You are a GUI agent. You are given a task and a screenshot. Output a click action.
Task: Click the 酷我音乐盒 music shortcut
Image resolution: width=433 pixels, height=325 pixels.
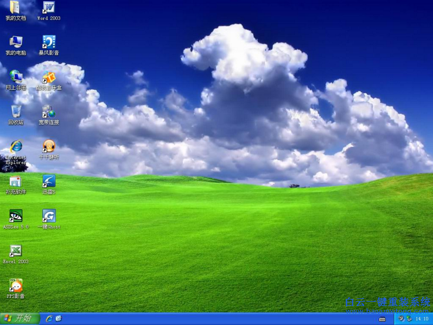[49, 77]
